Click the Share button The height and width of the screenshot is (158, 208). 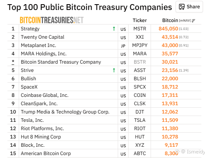(x=189, y=7)
